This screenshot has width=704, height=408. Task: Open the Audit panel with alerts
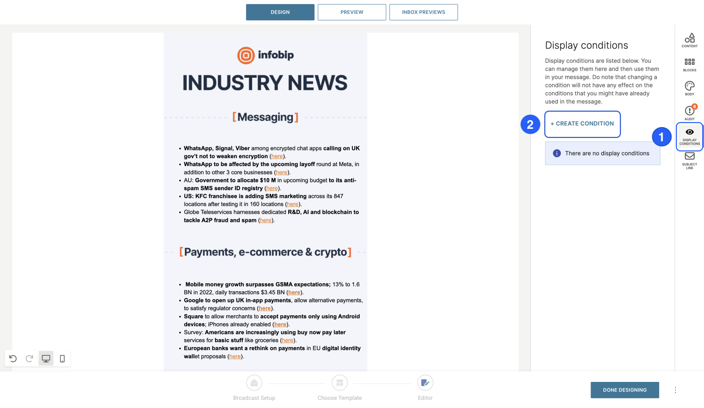click(689, 113)
